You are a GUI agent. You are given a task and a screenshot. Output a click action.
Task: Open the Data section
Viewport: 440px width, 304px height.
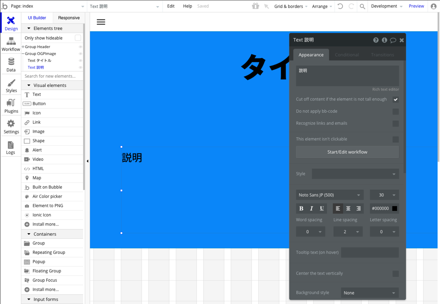pyautogui.click(x=11, y=65)
